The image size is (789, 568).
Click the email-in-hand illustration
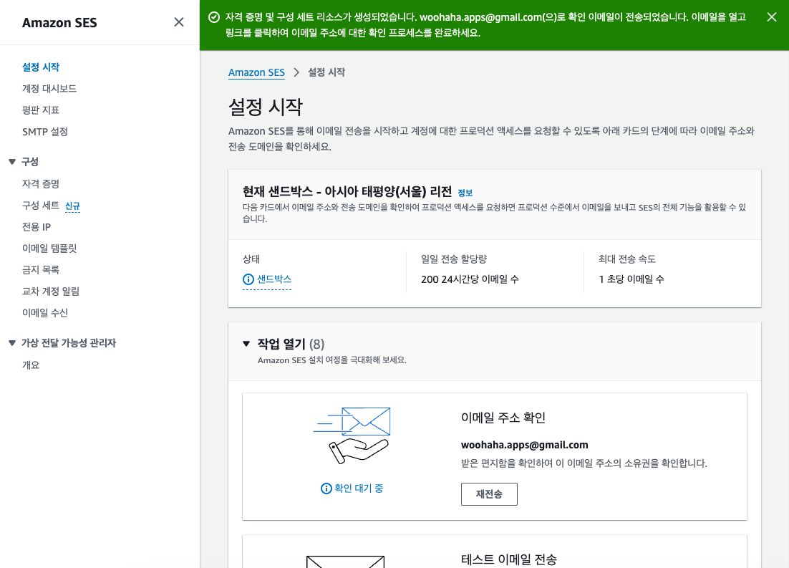352,435
